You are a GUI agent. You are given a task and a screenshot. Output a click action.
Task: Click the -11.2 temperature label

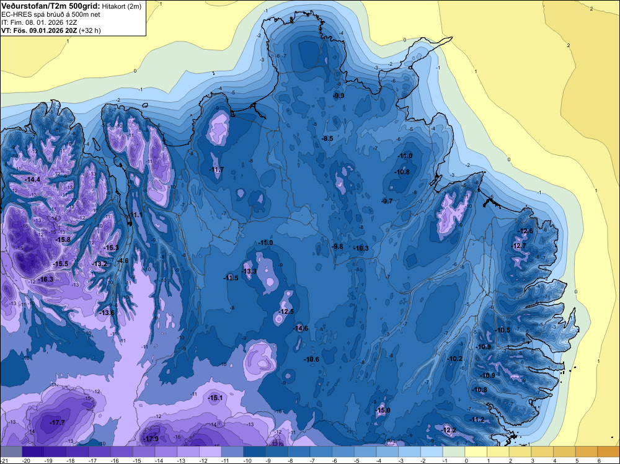[477, 420]
